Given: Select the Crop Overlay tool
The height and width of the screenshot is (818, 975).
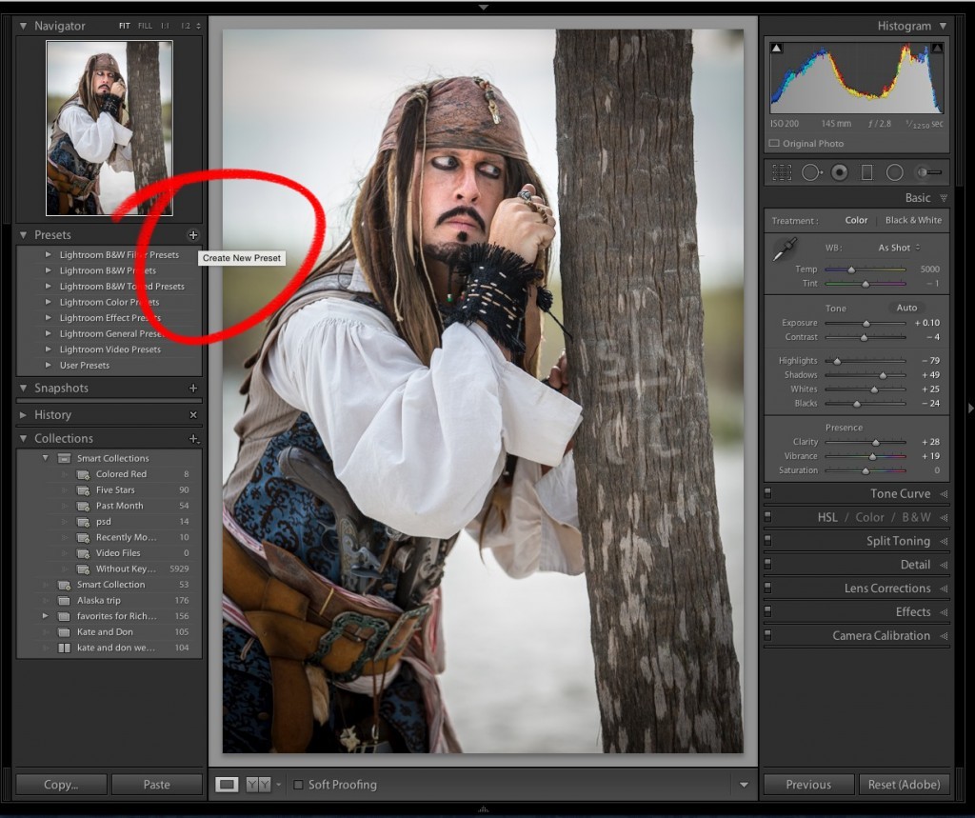Looking at the screenshot, I should (781, 171).
